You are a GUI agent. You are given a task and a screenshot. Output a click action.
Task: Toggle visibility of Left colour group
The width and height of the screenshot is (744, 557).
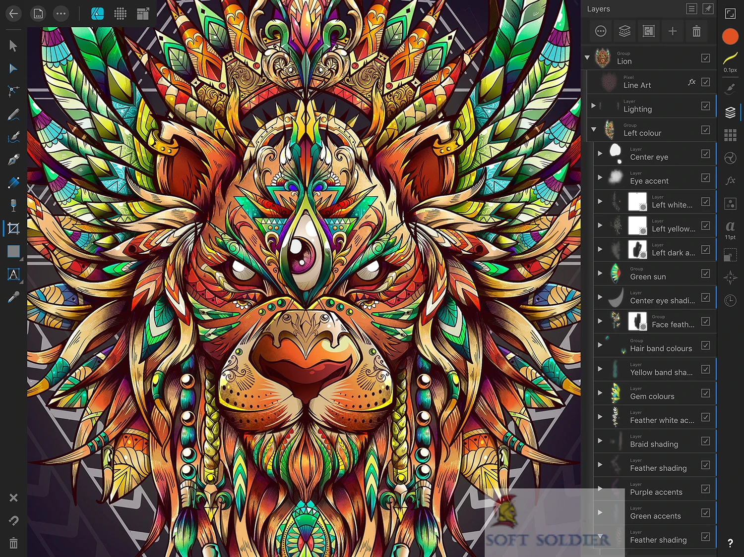click(705, 130)
